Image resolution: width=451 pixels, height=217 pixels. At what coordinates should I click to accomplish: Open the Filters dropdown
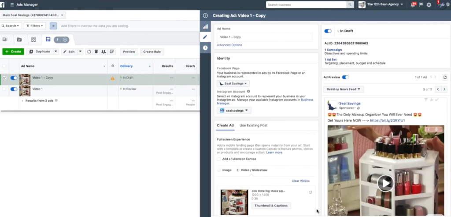34,26
